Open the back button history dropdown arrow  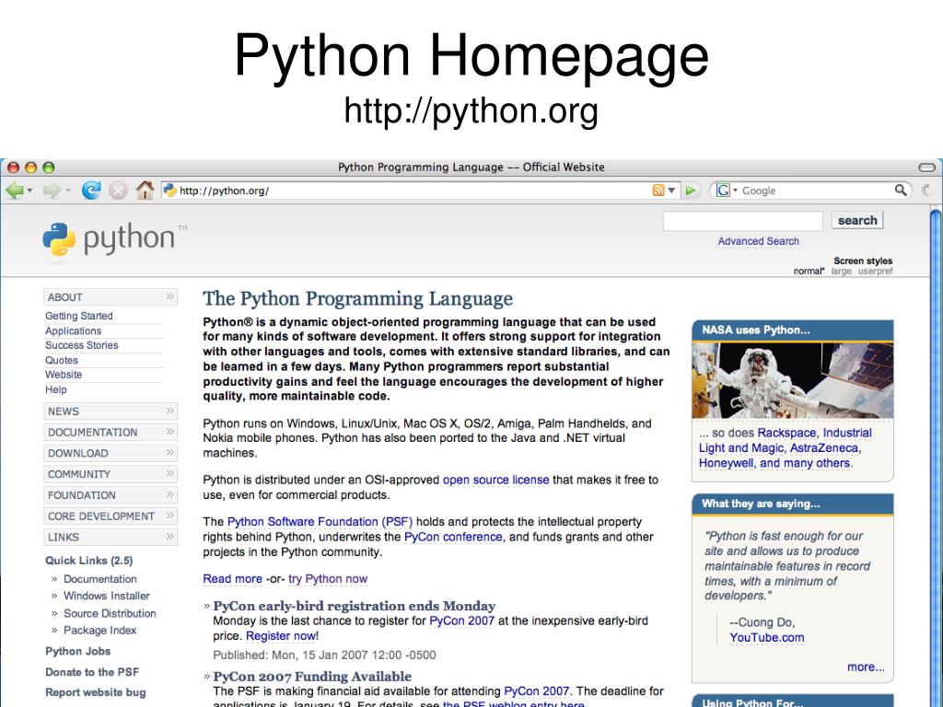29,191
